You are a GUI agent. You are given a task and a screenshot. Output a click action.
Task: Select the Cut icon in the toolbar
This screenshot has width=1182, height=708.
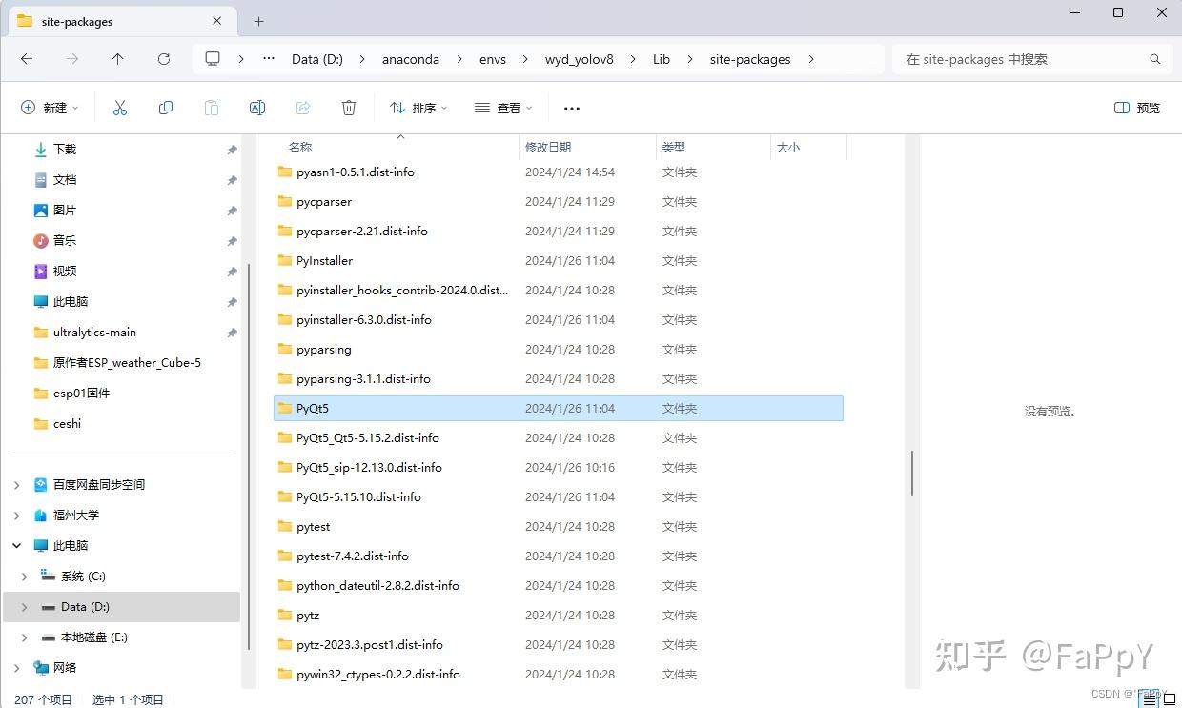click(x=120, y=108)
